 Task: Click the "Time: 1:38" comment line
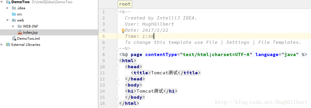(139, 36)
